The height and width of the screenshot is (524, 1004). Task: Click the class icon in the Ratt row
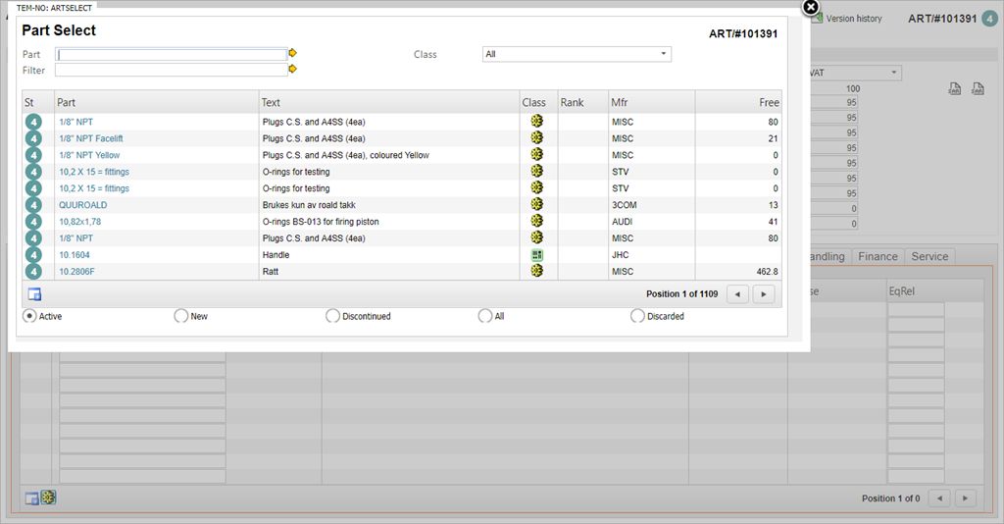pyautogui.click(x=536, y=271)
